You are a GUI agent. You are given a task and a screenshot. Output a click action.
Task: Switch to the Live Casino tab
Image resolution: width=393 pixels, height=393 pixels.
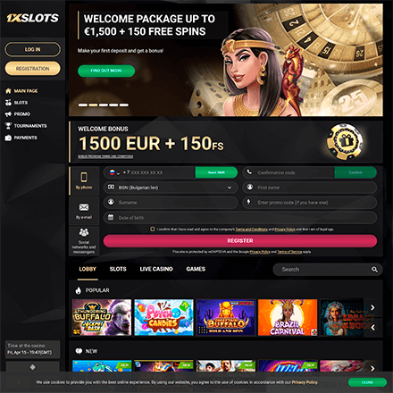[156, 269]
